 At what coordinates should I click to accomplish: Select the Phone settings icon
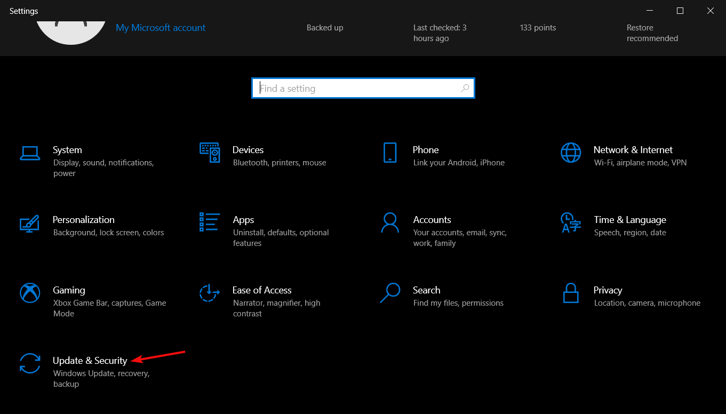[x=390, y=153]
